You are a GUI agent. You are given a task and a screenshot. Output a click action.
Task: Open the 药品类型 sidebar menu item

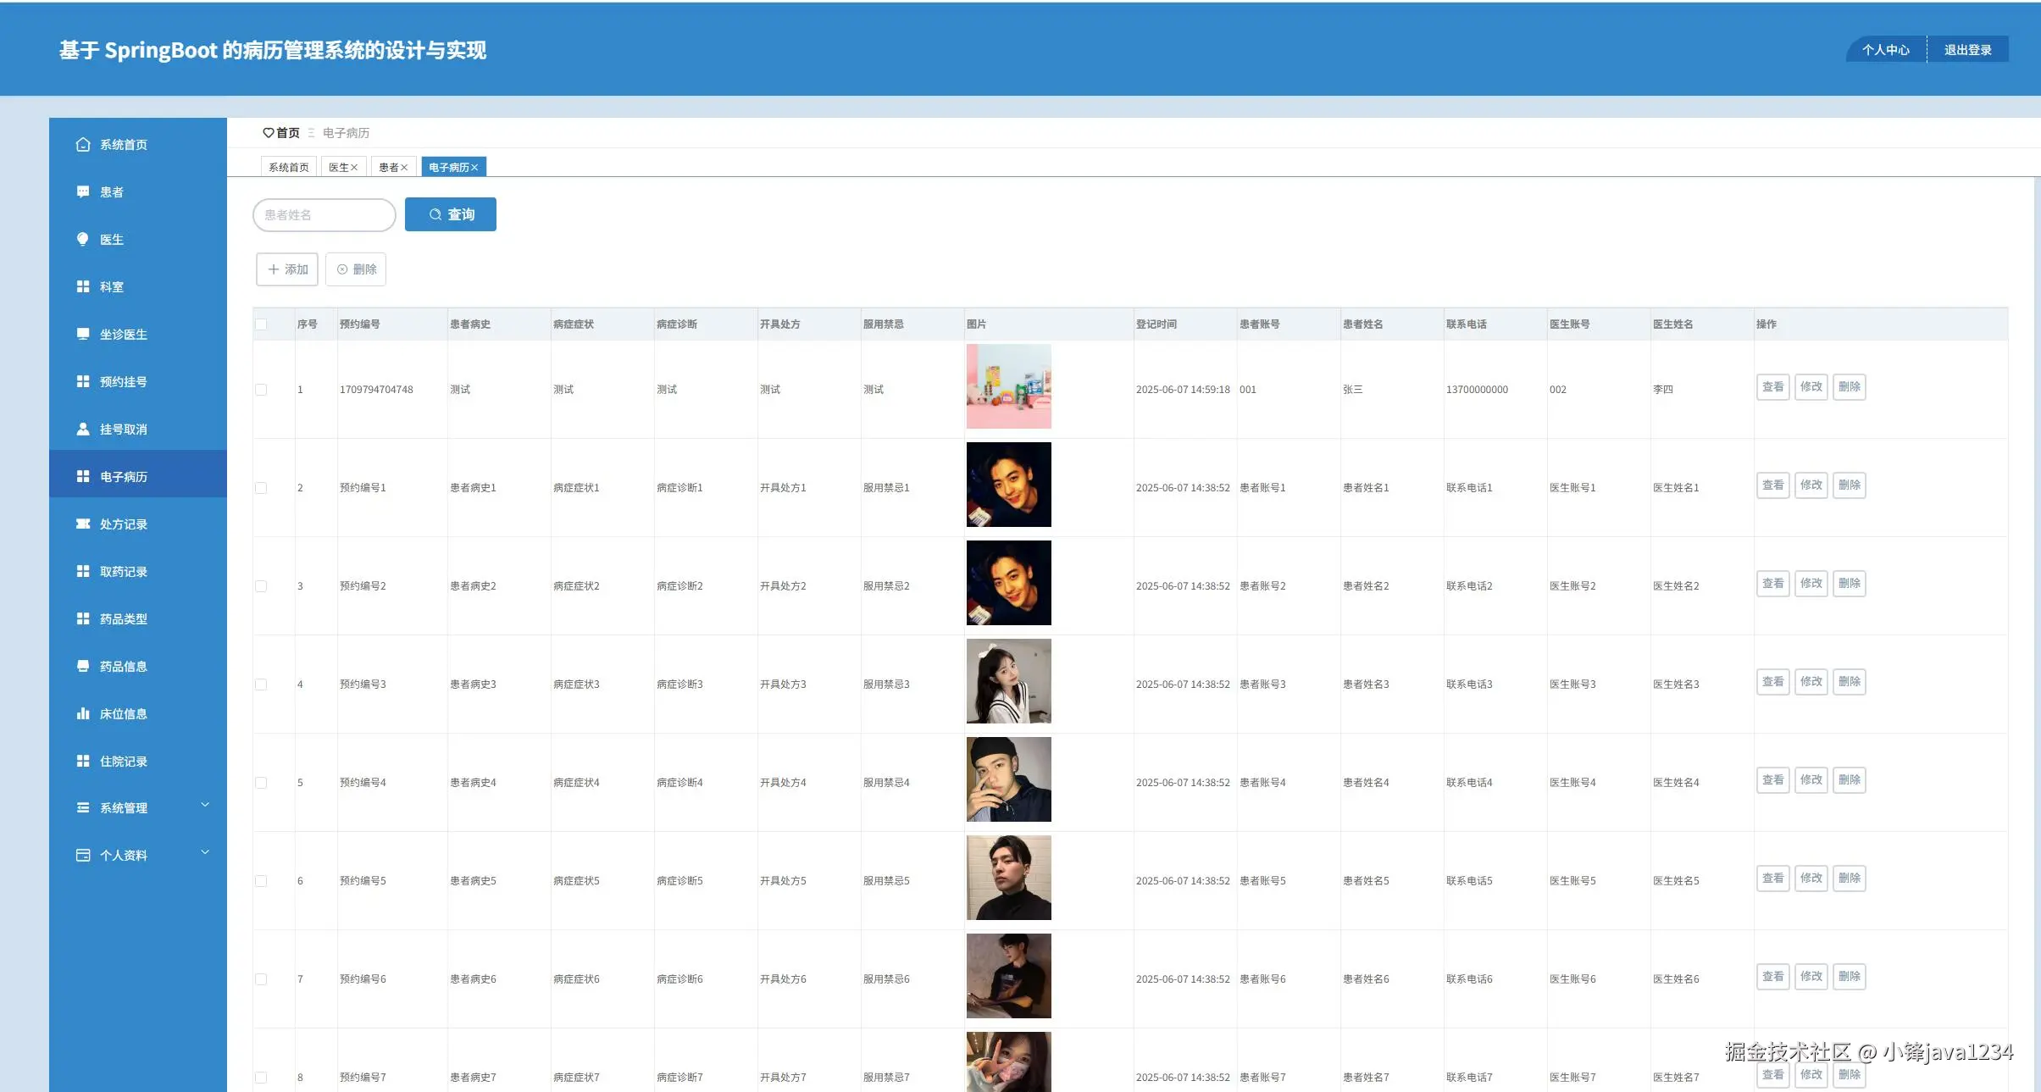tap(124, 619)
